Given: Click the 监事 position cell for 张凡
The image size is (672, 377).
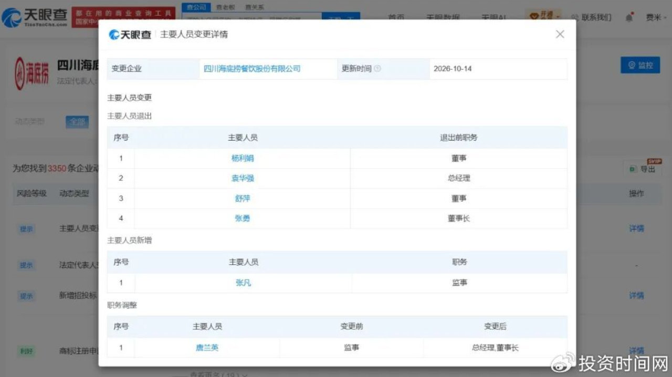Looking at the screenshot, I should point(459,283).
